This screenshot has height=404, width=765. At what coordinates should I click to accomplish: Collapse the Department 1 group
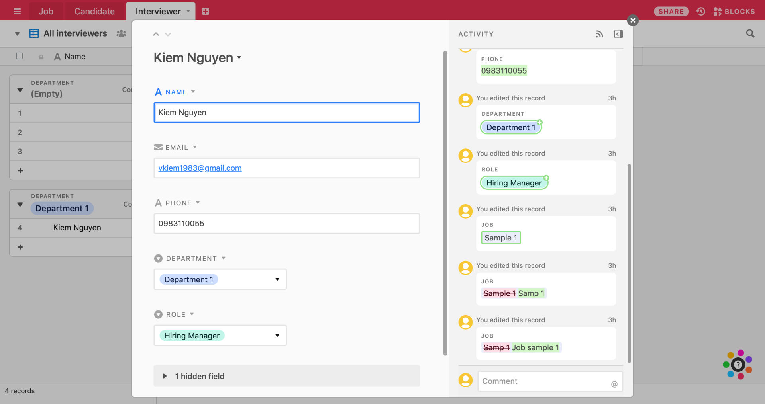pos(20,204)
